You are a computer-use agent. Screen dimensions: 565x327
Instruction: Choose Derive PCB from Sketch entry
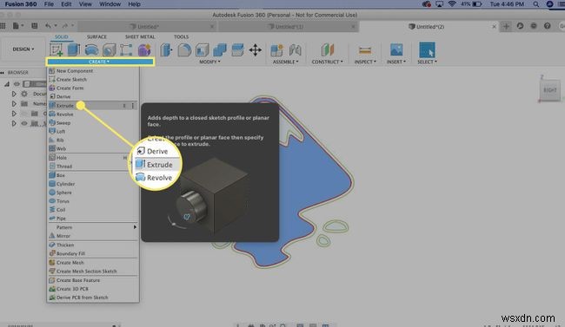pos(93,298)
